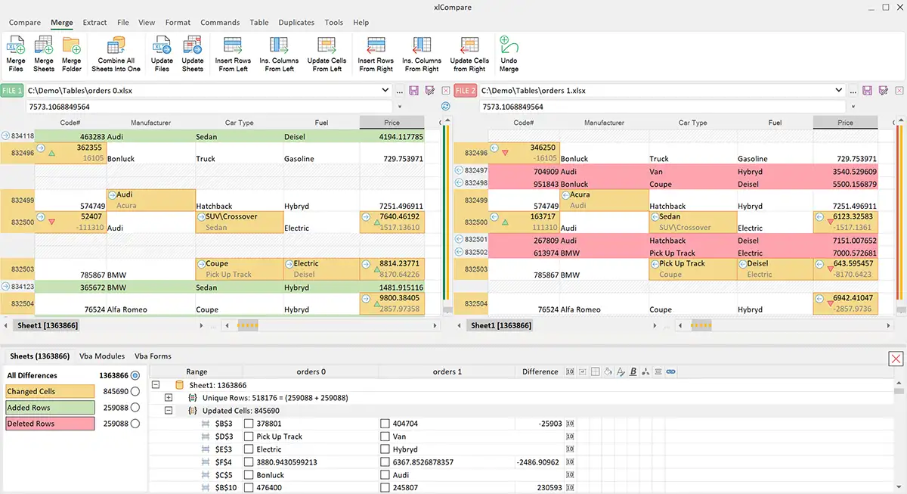Screen dimensions: 907x494
Task: Click the sync scroll icon between the panes
Action: click(445, 107)
